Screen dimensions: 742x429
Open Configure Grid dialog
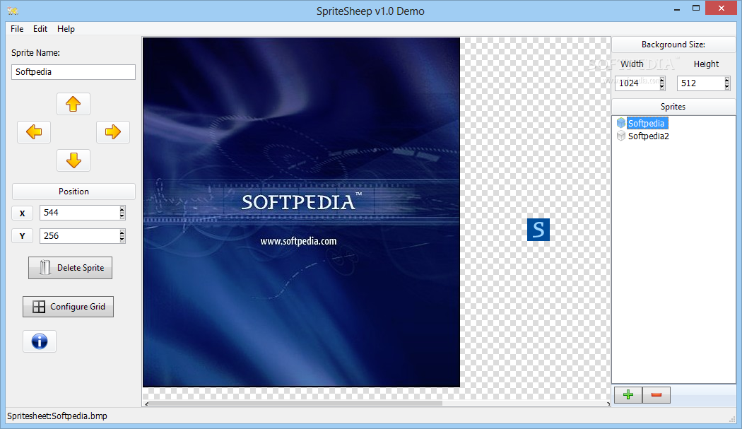click(x=68, y=306)
